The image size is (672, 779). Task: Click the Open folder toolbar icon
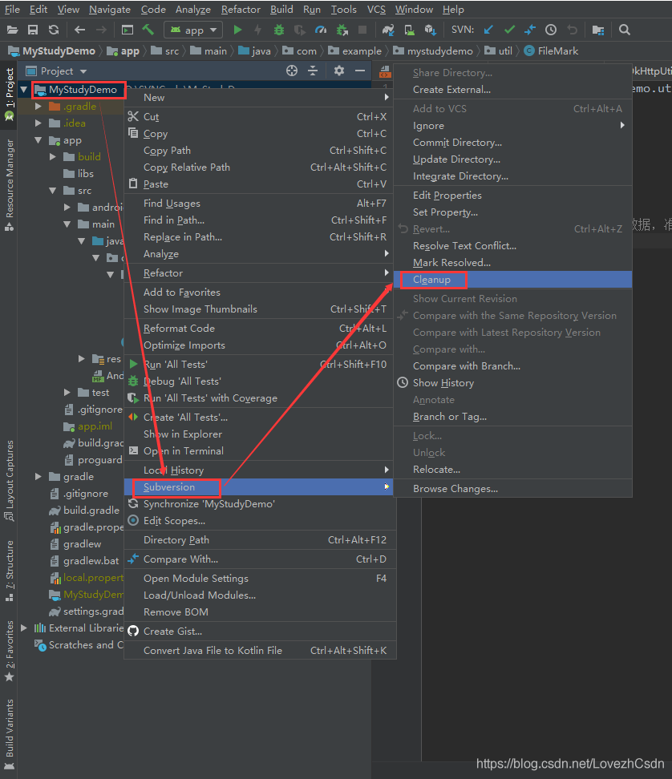tap(12, 30)
